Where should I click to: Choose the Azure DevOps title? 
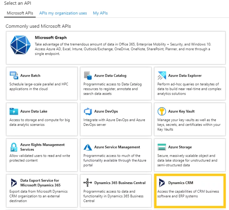[106, 111]
